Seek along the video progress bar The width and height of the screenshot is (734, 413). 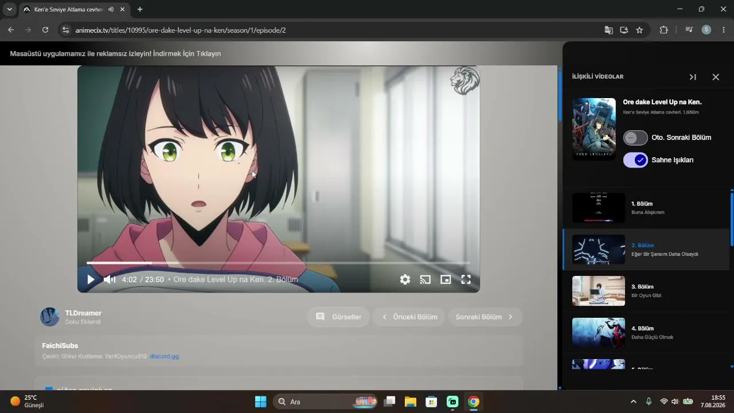278,263
